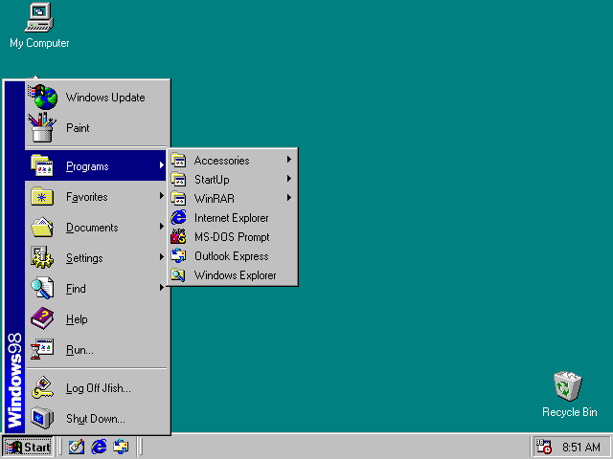Image resolution: width=613 pixels, height=459 pixels.
Task: Click the 8:51 AM taskbar clock
Action: point(581,447)
